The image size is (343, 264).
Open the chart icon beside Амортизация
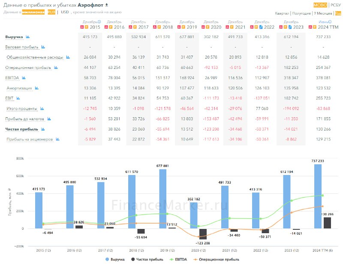click(x=37, y=88)
